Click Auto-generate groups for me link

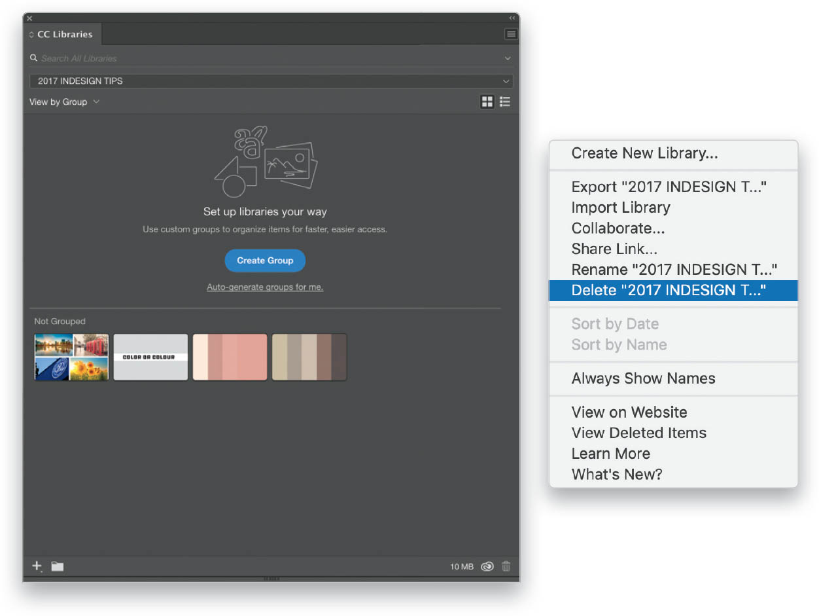[x=265, y=287]
